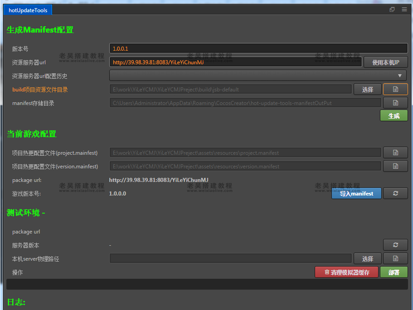Viewport: 413px width, 310px height.
Task: Hit the green 生成 button
Action: click(394, 116)
